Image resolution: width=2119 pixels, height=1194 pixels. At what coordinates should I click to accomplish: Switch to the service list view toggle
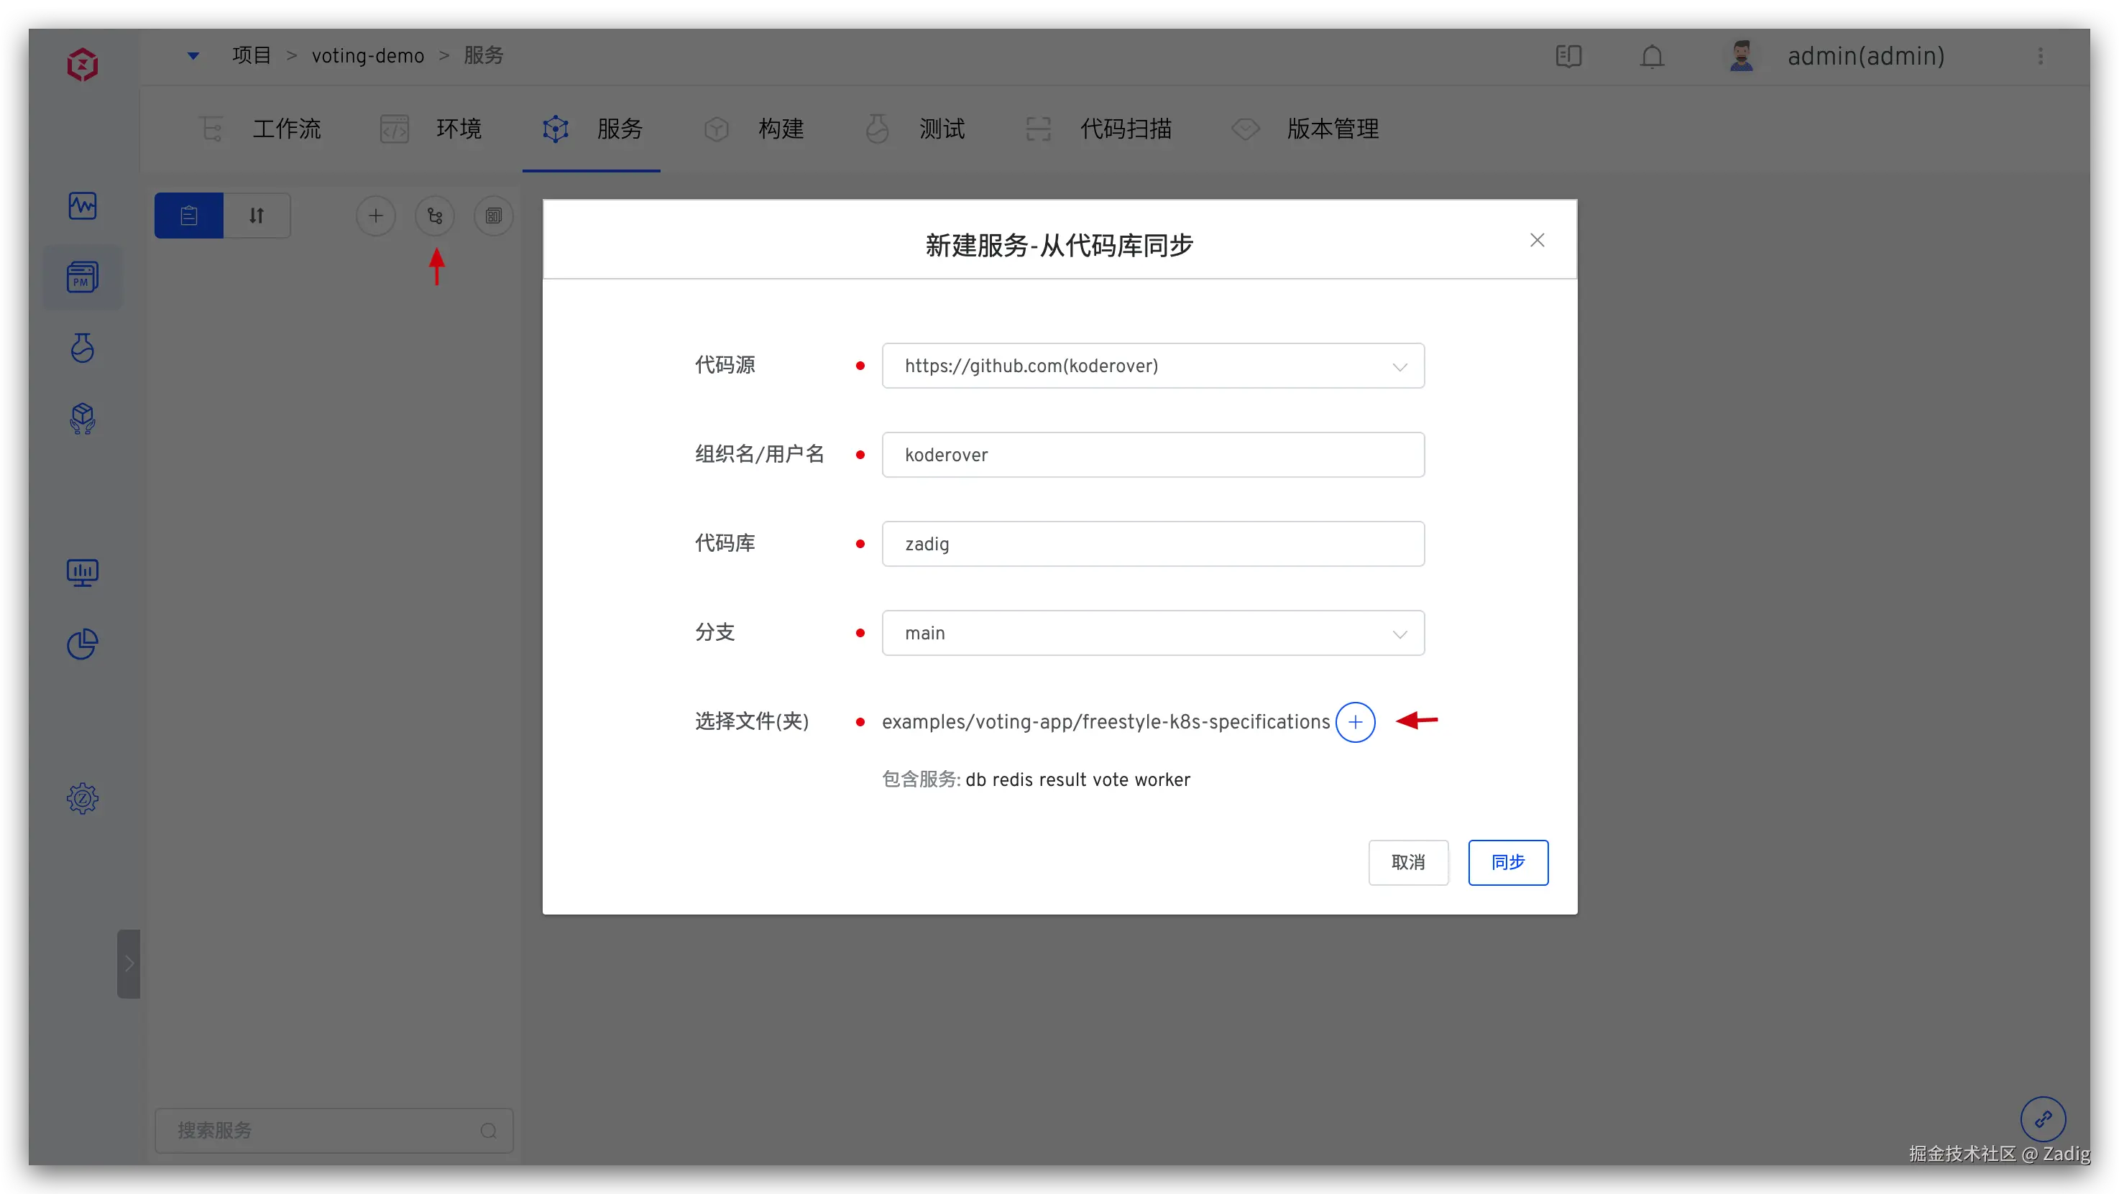(188, 216)
